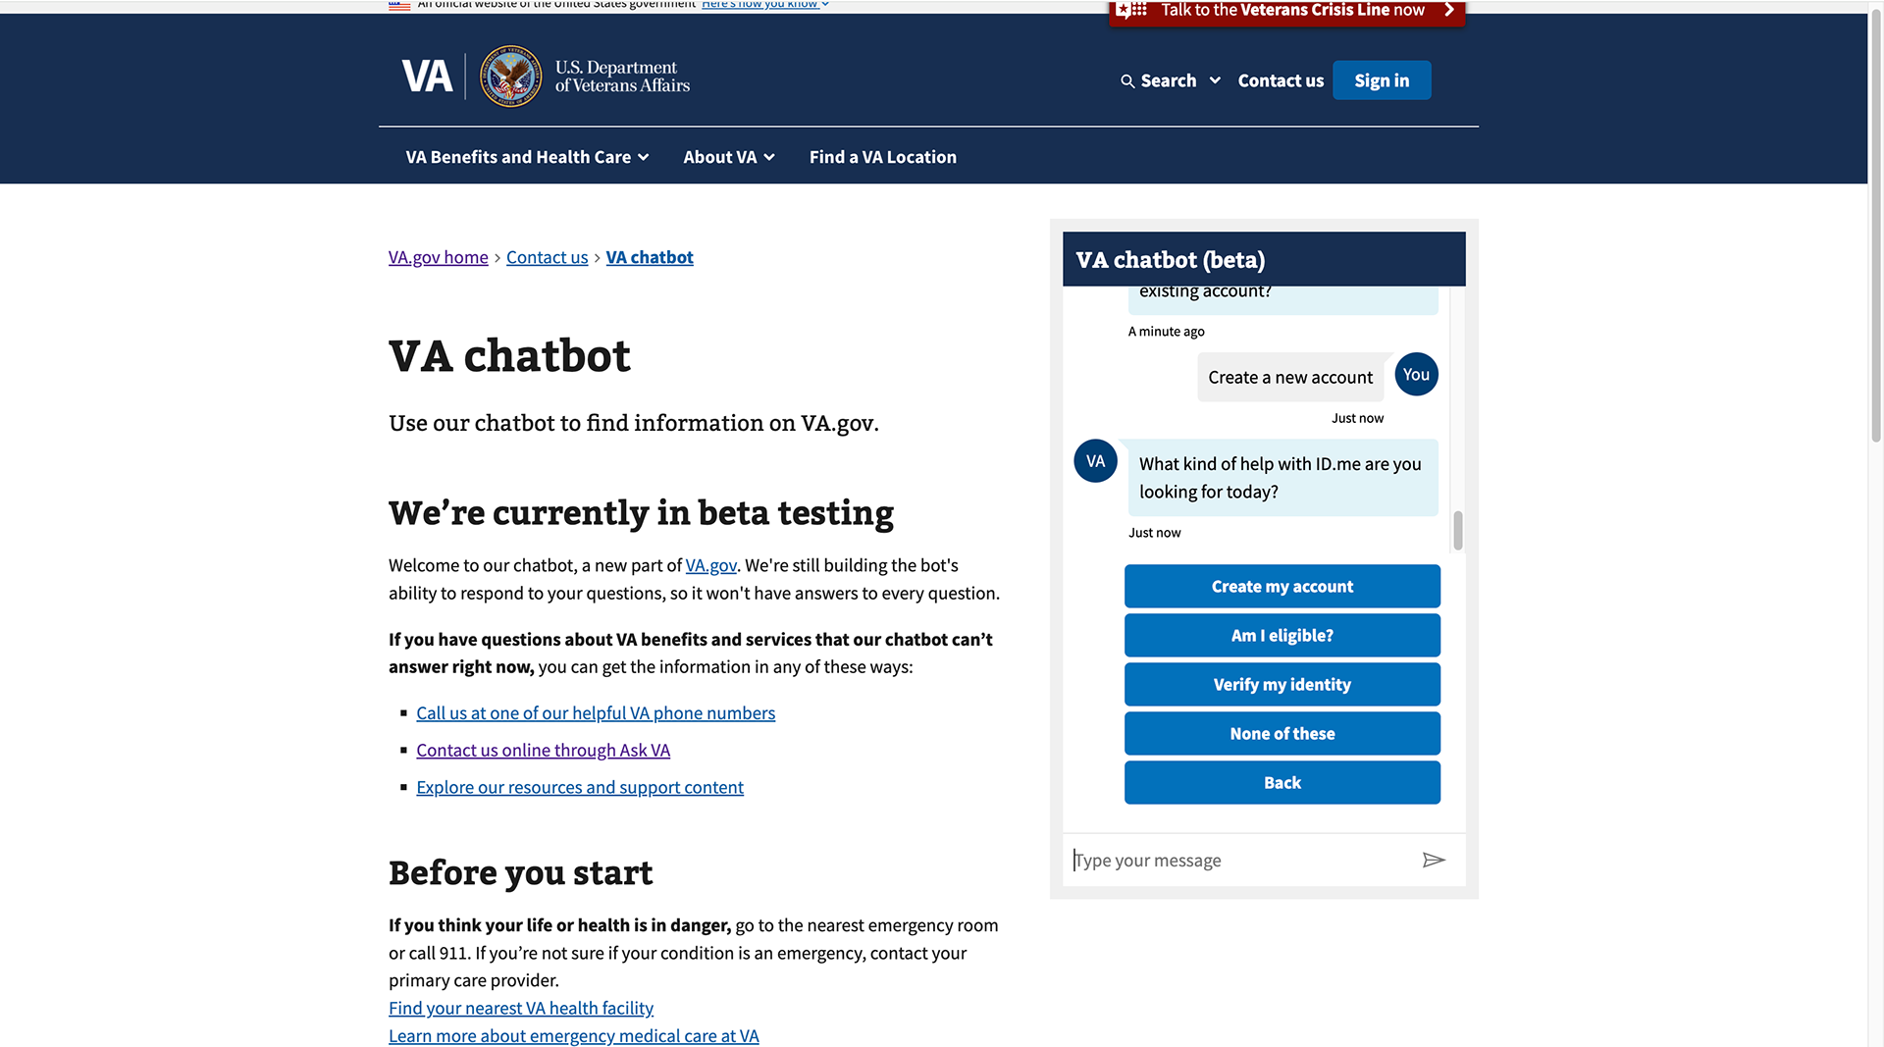Open the Veterans Crisis Line banner

click(x=1286, y=12)
